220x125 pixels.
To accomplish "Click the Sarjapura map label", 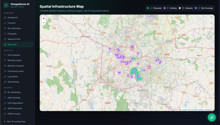I will [x=167, y=87].
